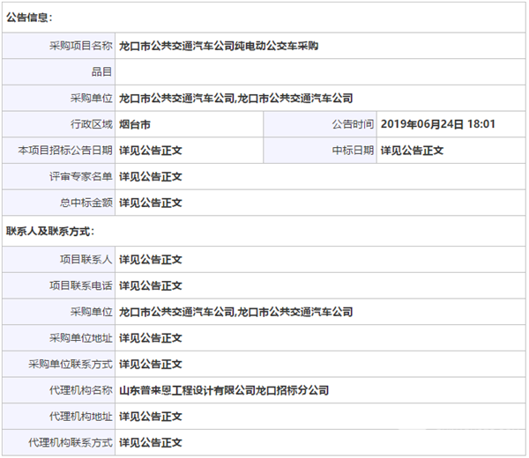Click the value next to 本项目招标公告日期

150,151
